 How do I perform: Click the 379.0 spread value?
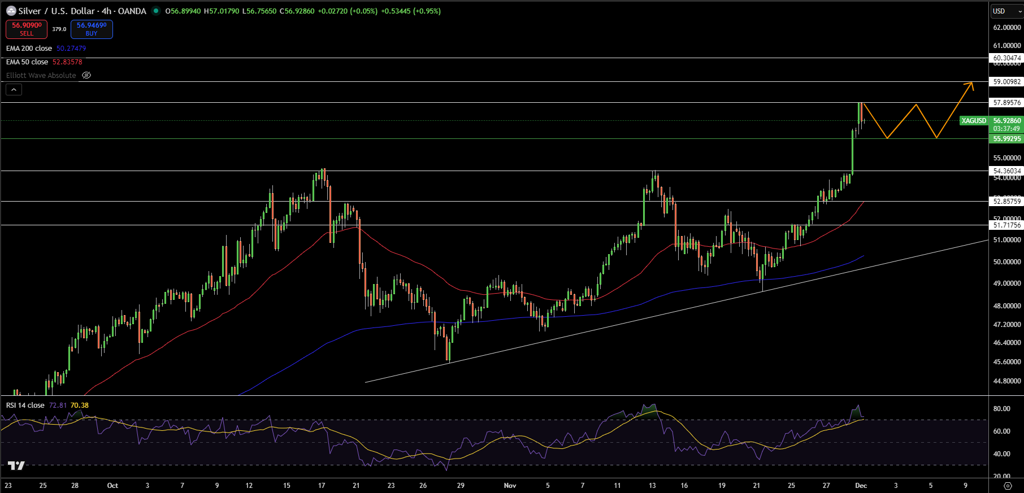59,29
